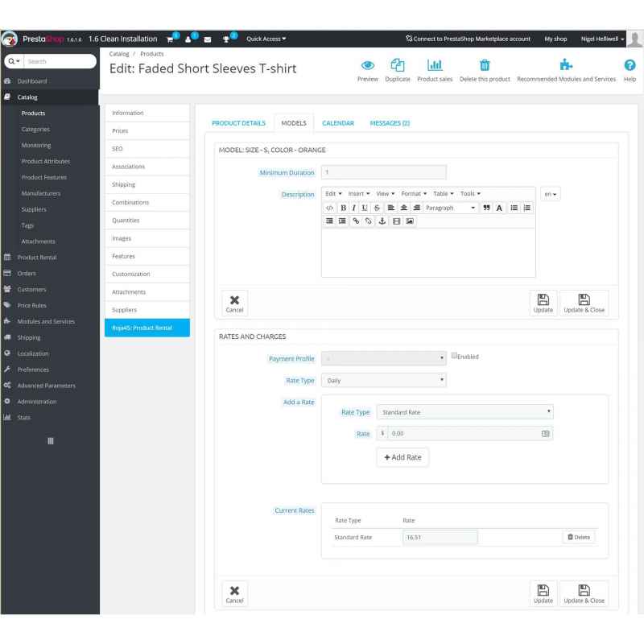644x644 pixels.
Task: Click the numbered list icon
Action: (527, 208)
